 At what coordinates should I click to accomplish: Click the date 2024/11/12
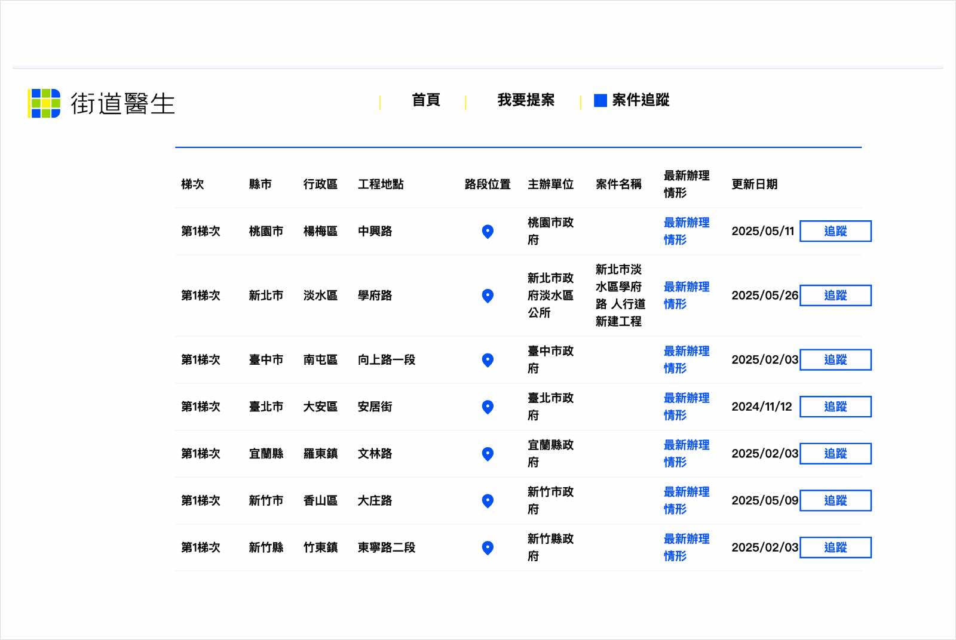(x=762, y=407)
